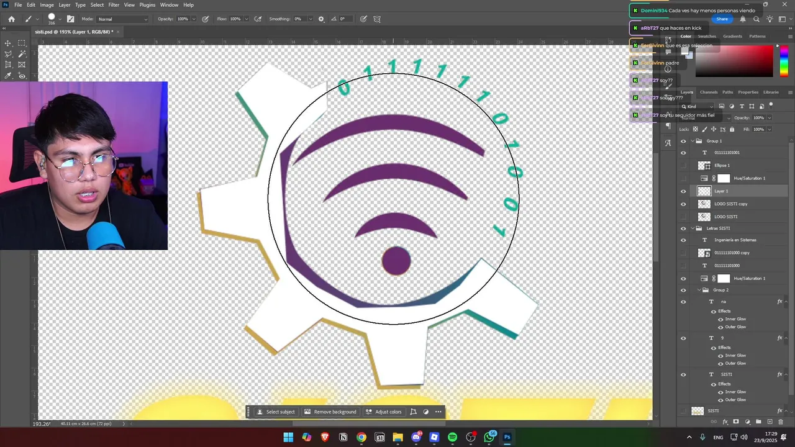795x447 pixels.
Task: Open the brush Mode dropdown
Action: 122,19
